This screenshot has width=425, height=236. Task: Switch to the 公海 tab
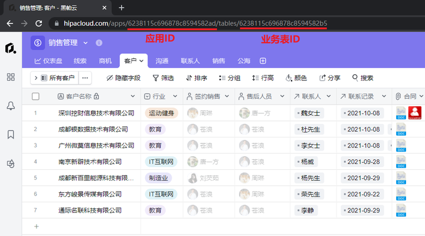(244, 61)
